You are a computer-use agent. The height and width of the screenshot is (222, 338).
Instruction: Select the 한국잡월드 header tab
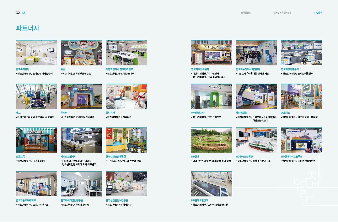point(246,13)
